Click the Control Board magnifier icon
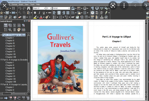Viewport: 149px width, 101px height. (x=10, y=30)
